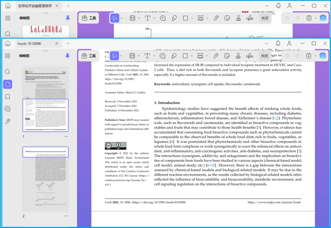Choose the stamp tool in lower toolbar
This screenshot has height=228, width=331.
point(238,56)
